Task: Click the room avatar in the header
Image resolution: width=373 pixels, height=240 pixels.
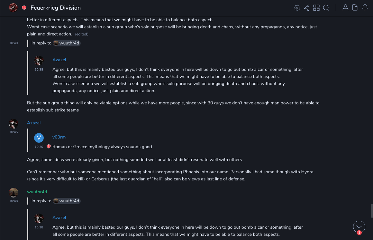Action: (13, 8)
